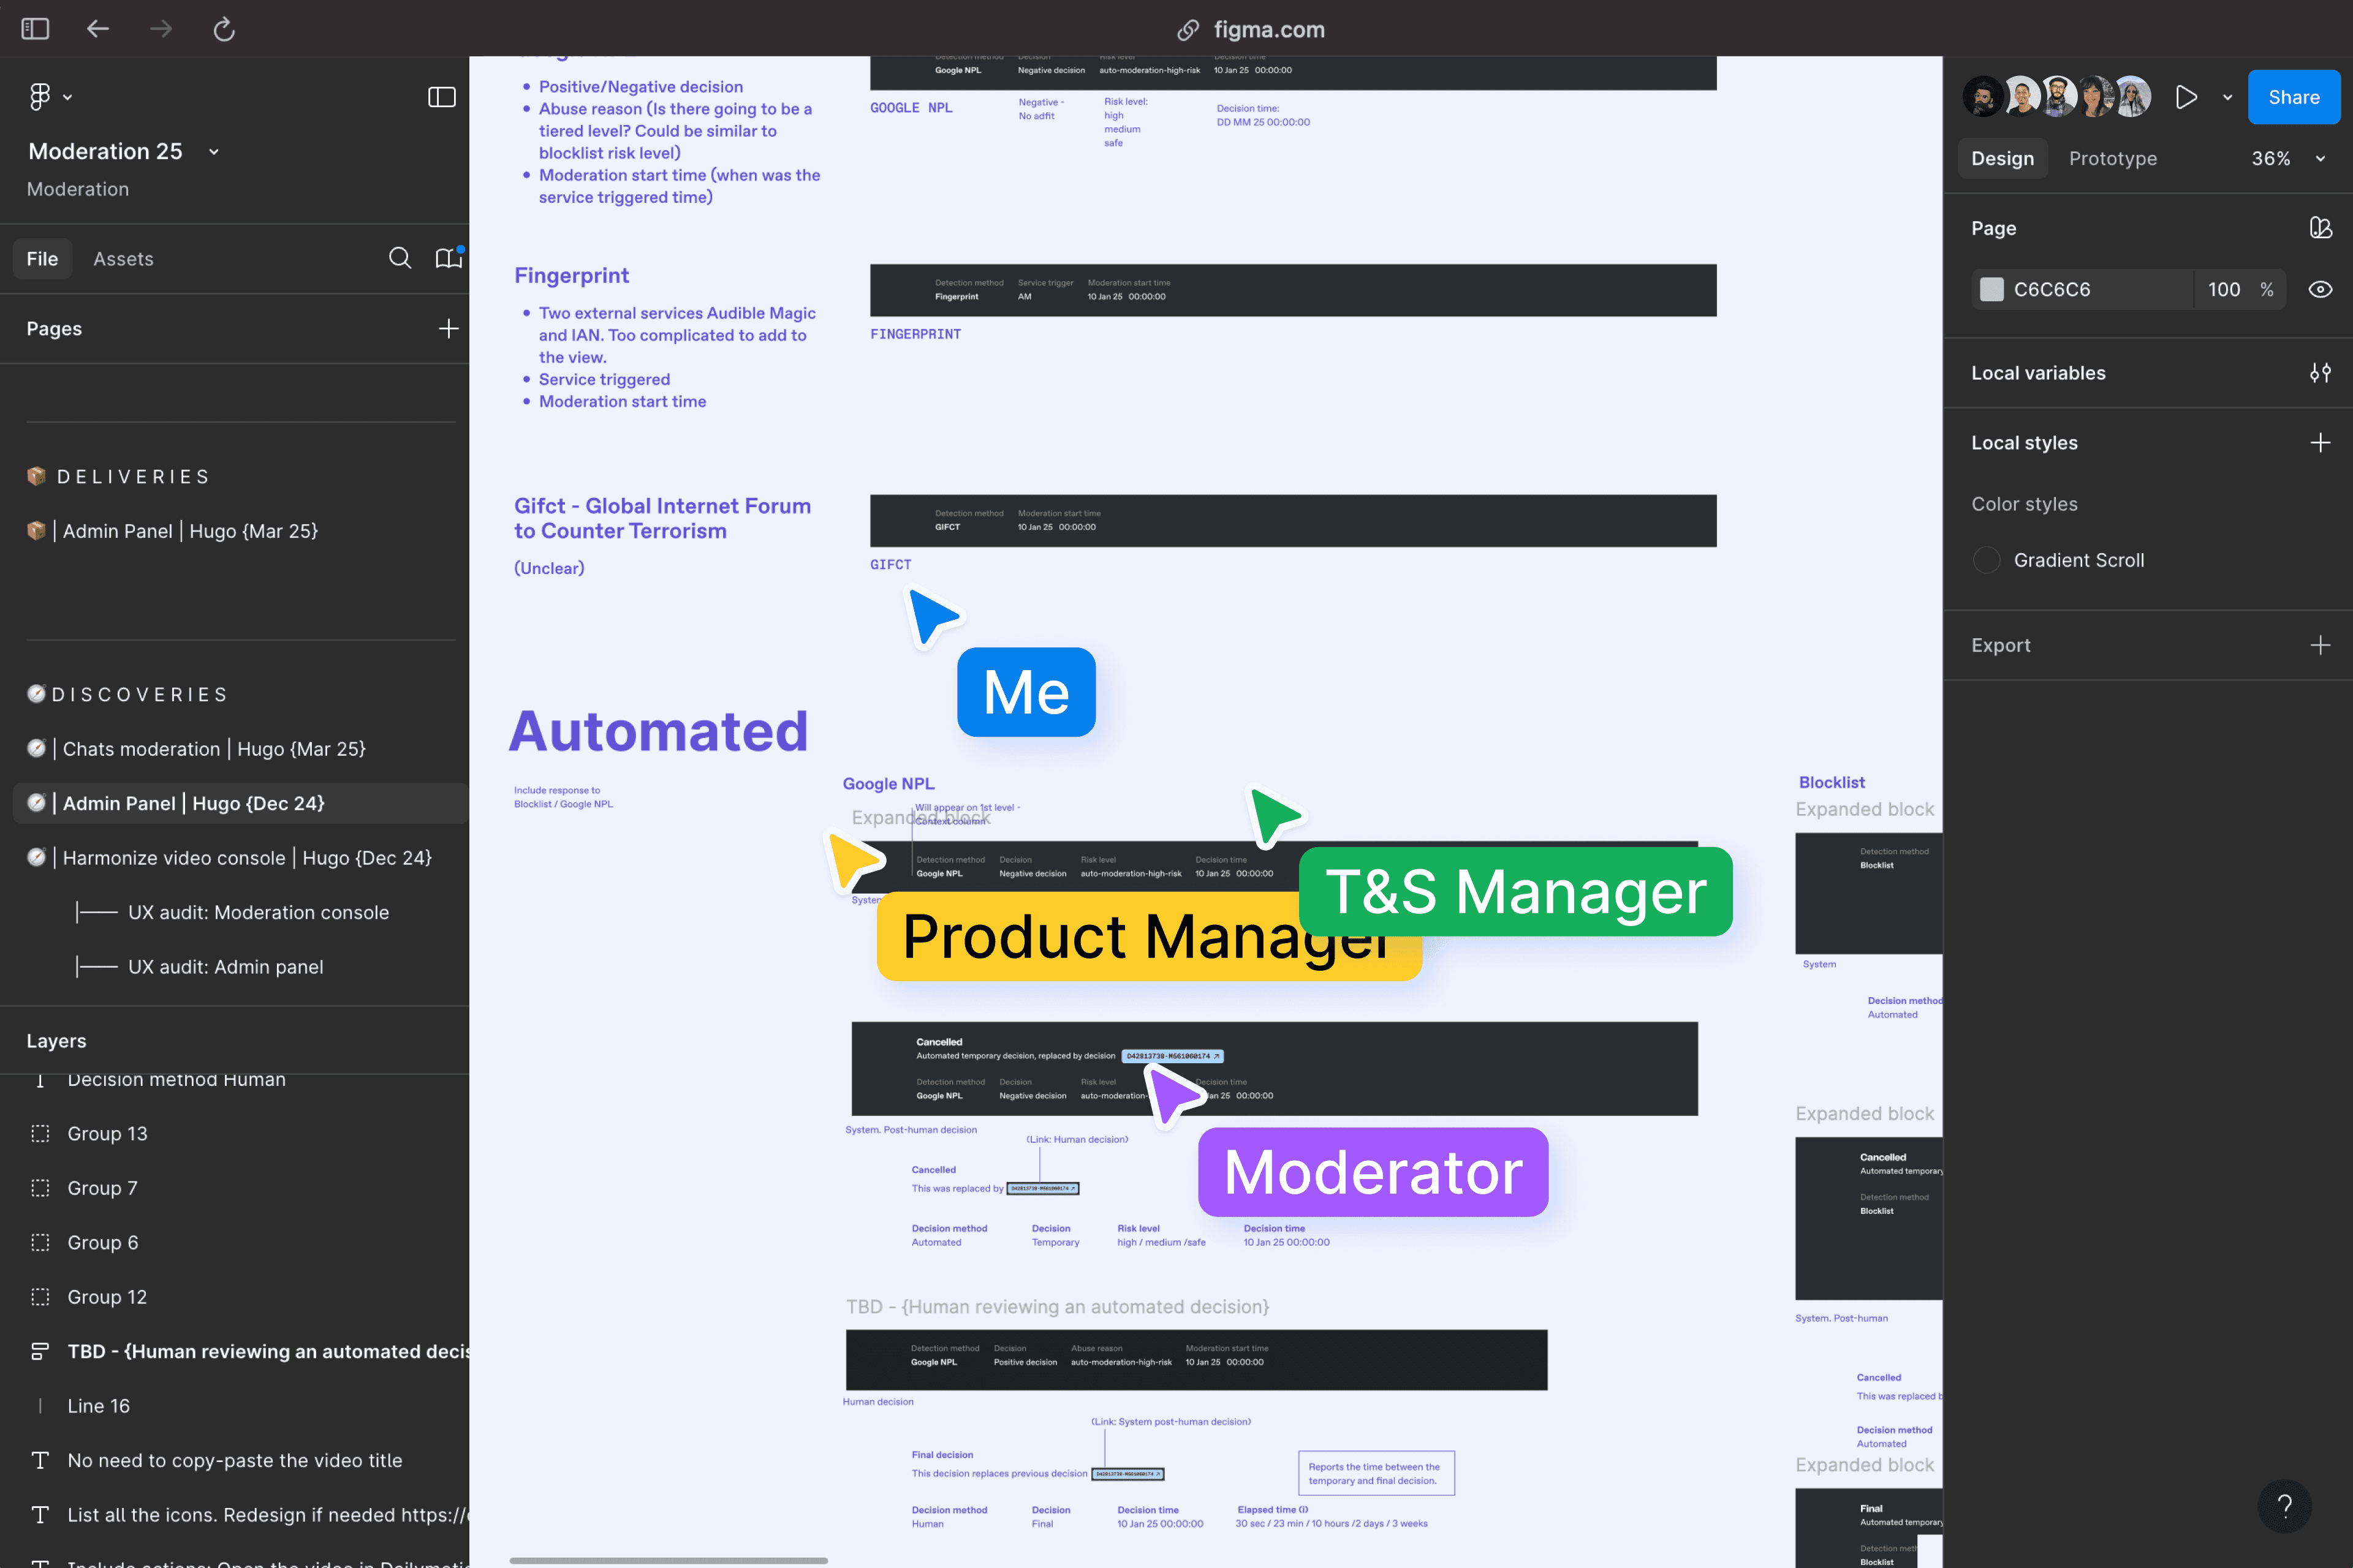
Task: Add a new page with plus icon
Action: [x=448, y=329]
